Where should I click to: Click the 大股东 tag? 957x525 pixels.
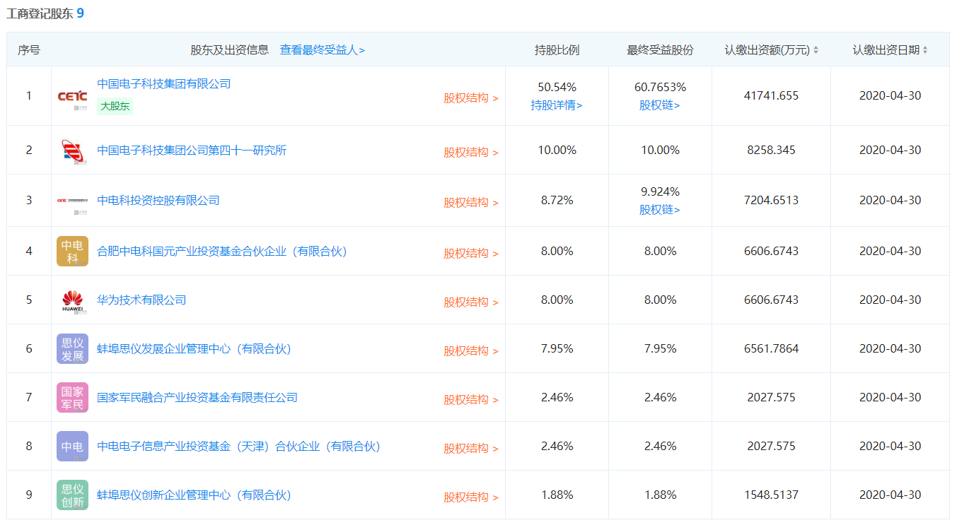pos(115,107)
